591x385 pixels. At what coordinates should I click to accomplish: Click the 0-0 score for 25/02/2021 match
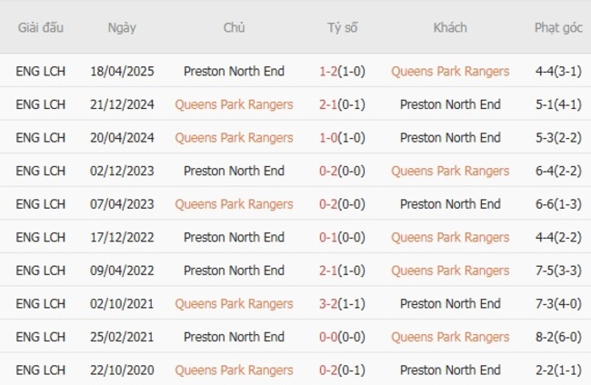click(327, 337)
